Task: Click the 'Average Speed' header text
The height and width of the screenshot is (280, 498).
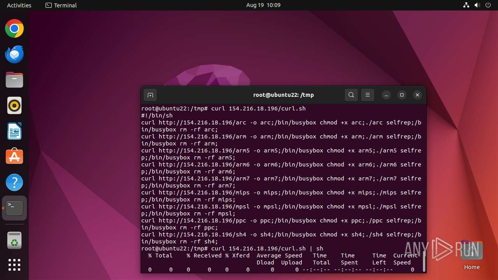Action: [x=279, y=255]
